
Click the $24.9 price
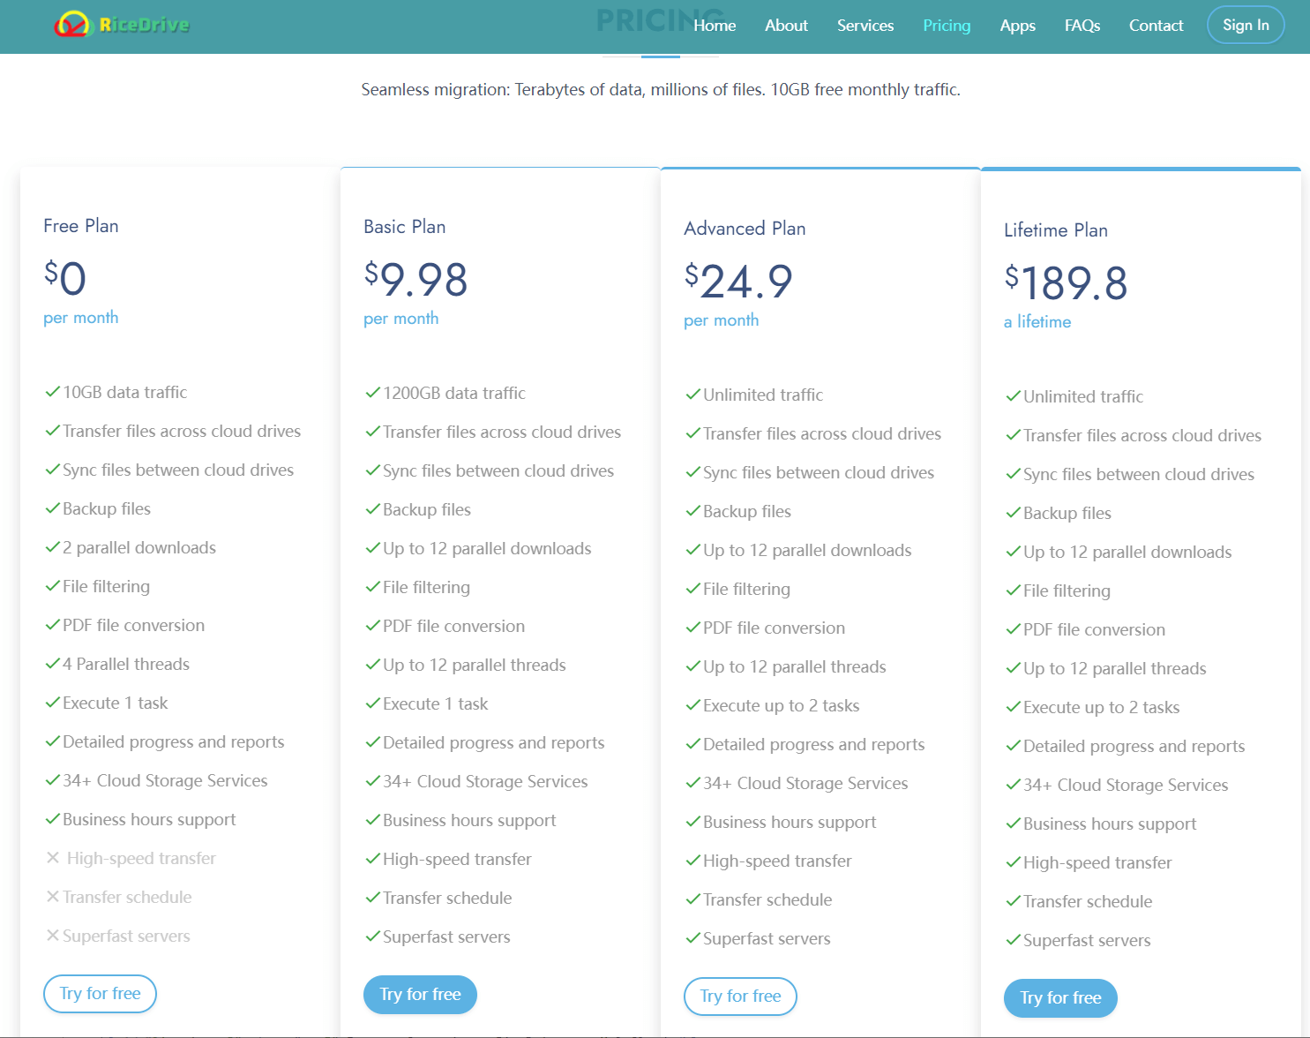click(738, 282)
